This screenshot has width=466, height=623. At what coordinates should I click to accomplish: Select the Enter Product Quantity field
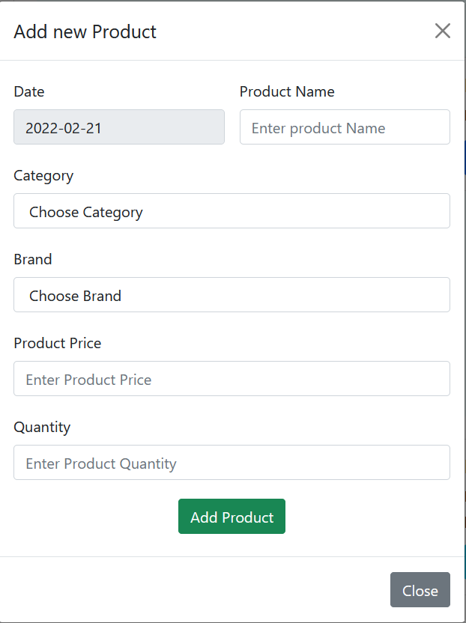[x=232, y=463]
